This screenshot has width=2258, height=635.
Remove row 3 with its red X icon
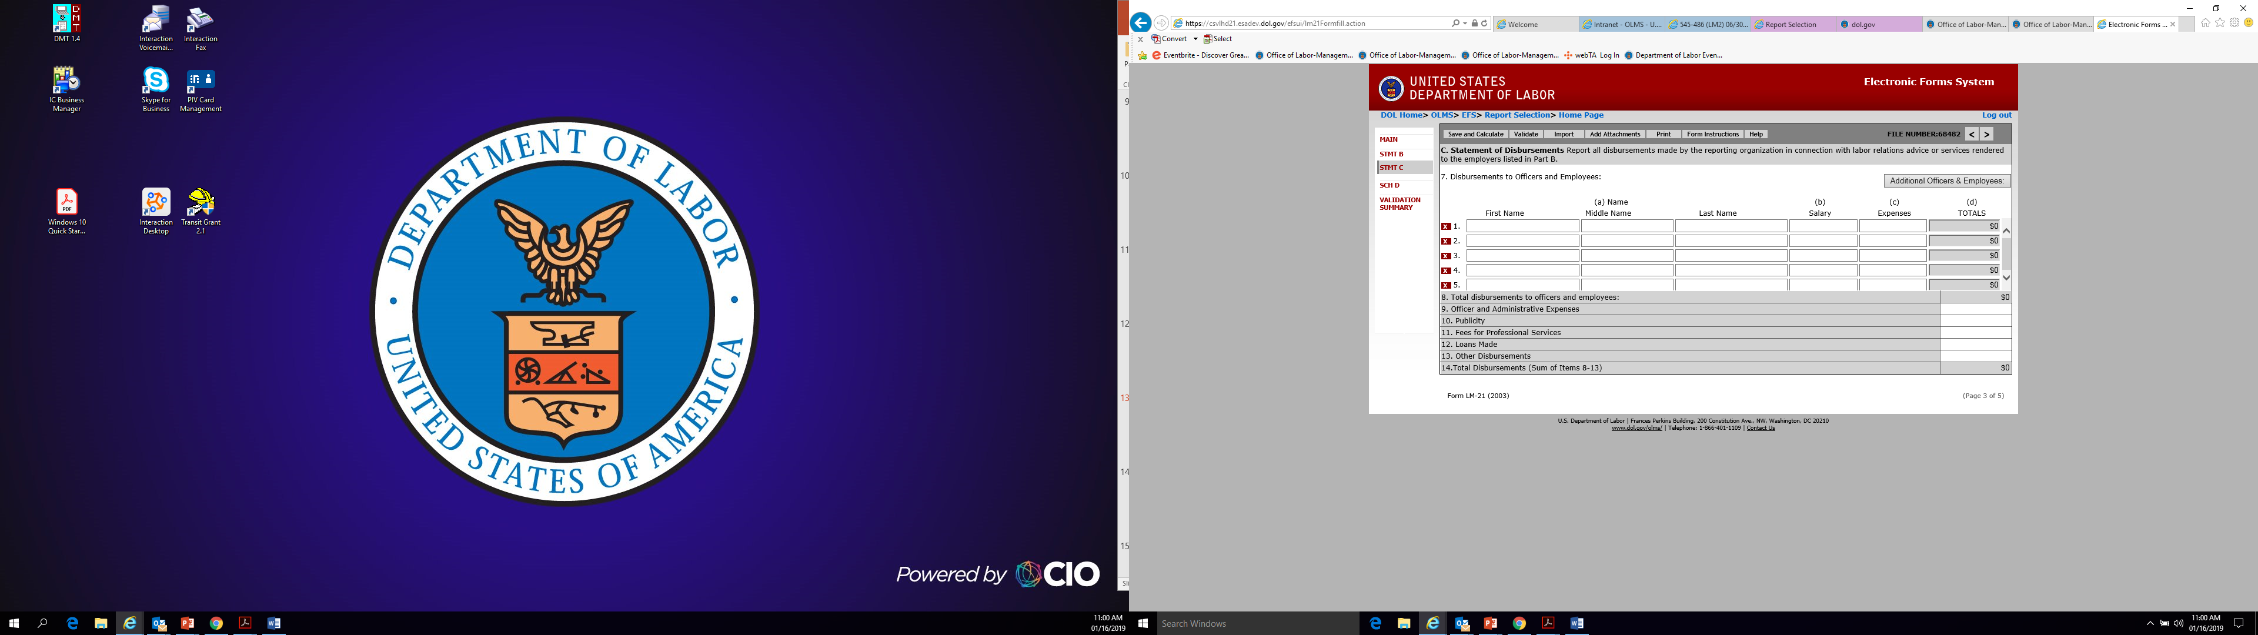coord(1445,256)
